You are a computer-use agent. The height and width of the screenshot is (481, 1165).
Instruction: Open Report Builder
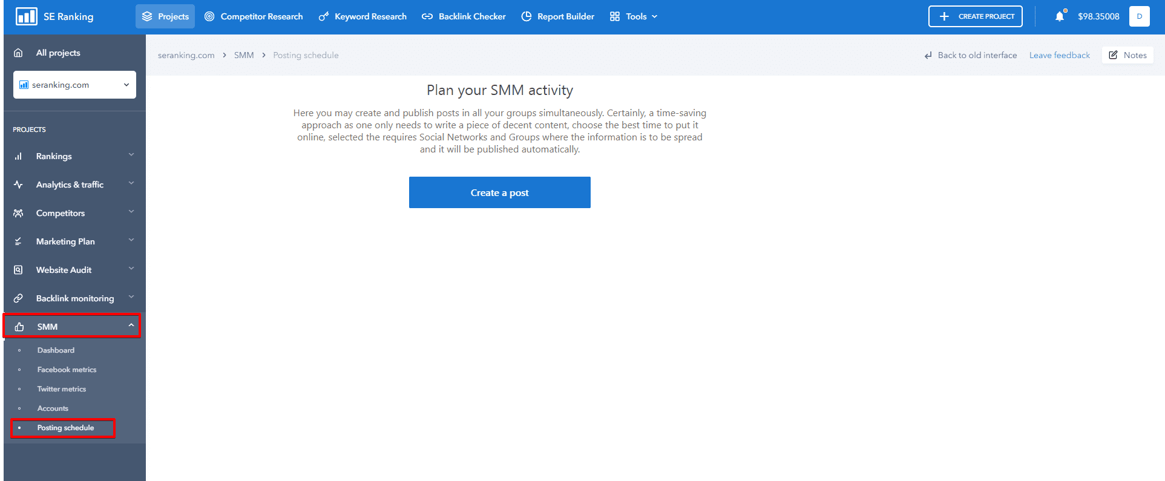[557, 16]
